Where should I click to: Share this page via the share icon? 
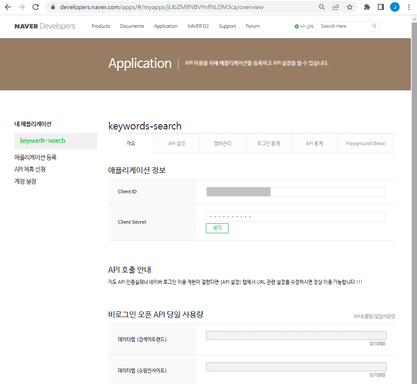tap(335, 7)
